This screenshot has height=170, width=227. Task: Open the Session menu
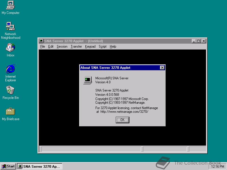point(62,46)
